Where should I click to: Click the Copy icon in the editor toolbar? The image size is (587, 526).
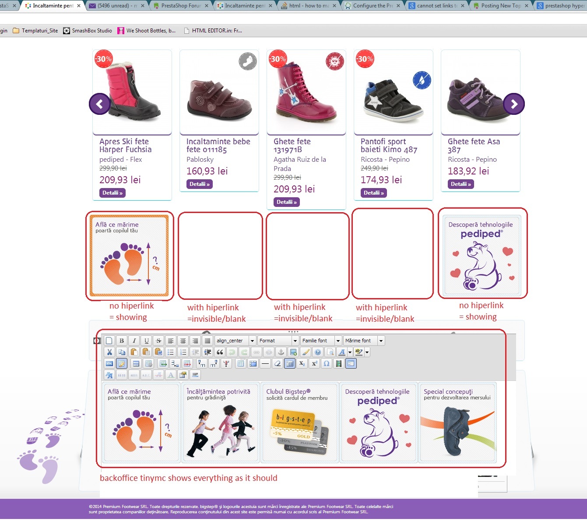(122, 352)
